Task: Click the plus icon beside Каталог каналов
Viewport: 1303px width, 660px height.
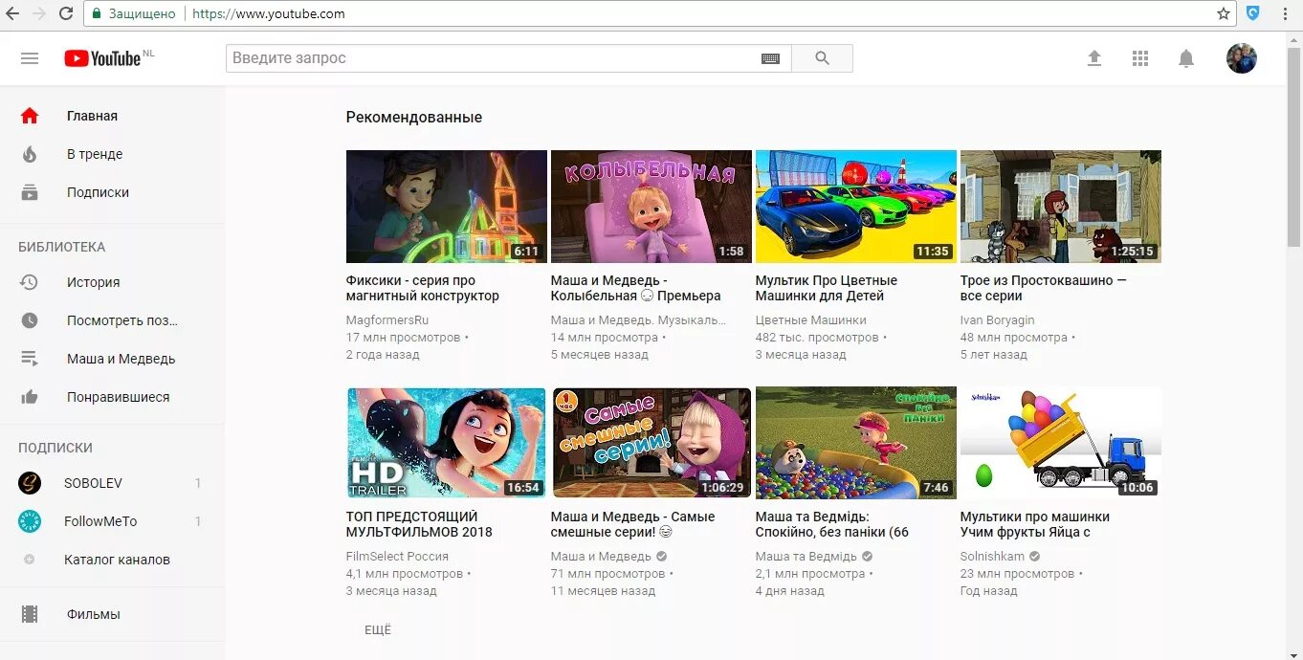Action: click(x=30, y=560)
